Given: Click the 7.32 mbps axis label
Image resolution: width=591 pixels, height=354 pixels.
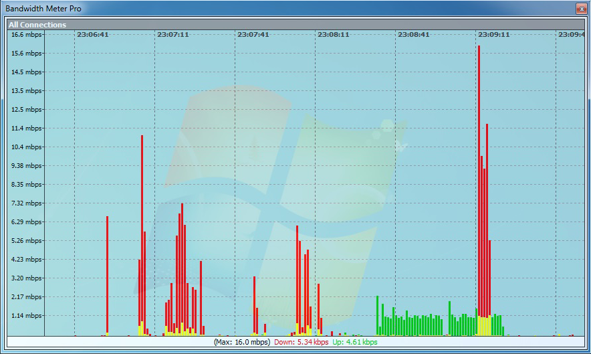Looking at the screenshot, I should click(x=26, y=203).
